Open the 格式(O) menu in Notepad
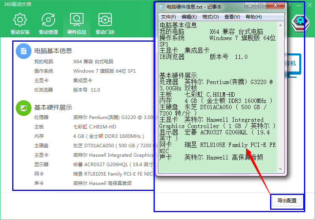Screen dimensions: 315x220 tap(210, 17)
